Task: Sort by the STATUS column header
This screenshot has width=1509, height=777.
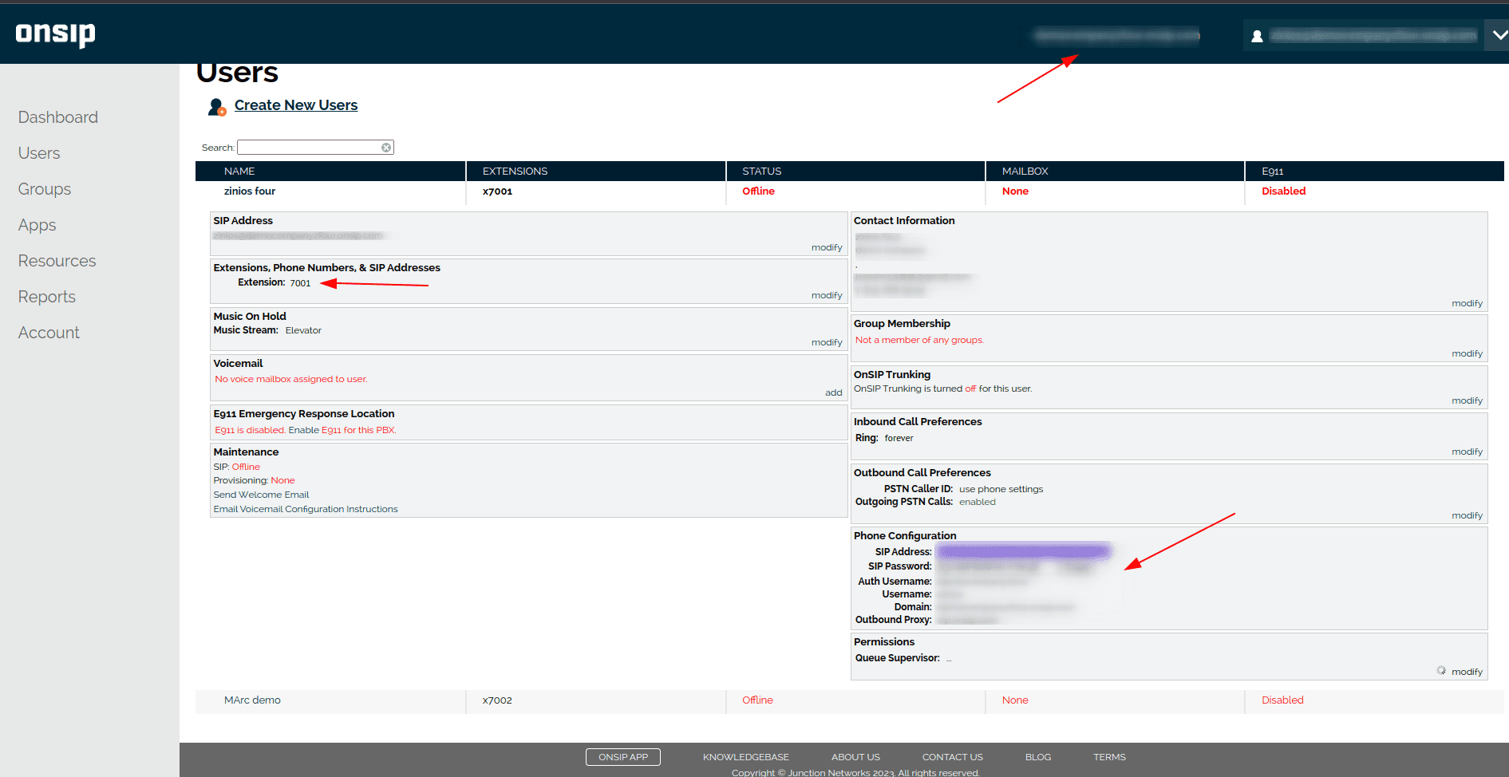Action: pos(762,172)
